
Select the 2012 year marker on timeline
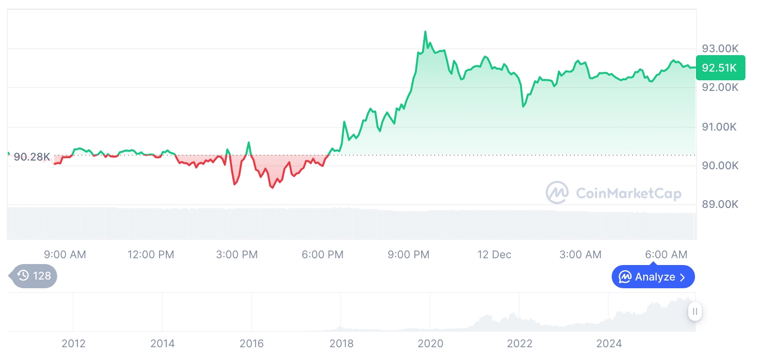point(74,344)
